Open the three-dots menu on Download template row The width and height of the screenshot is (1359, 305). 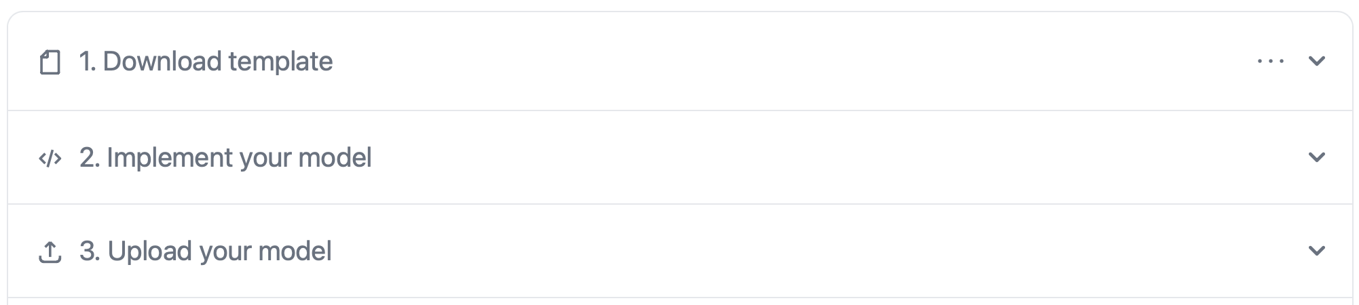coord(1270,61)
